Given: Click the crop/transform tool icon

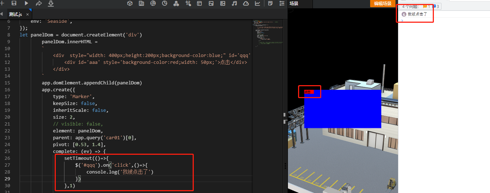Looking at the screenshot, I should click(188, 3).
